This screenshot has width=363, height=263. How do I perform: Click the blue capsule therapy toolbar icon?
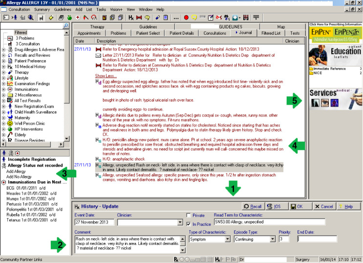coord(157,18)
